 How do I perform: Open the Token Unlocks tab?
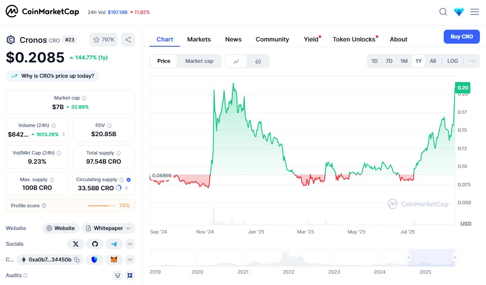(x=354, y=39)
